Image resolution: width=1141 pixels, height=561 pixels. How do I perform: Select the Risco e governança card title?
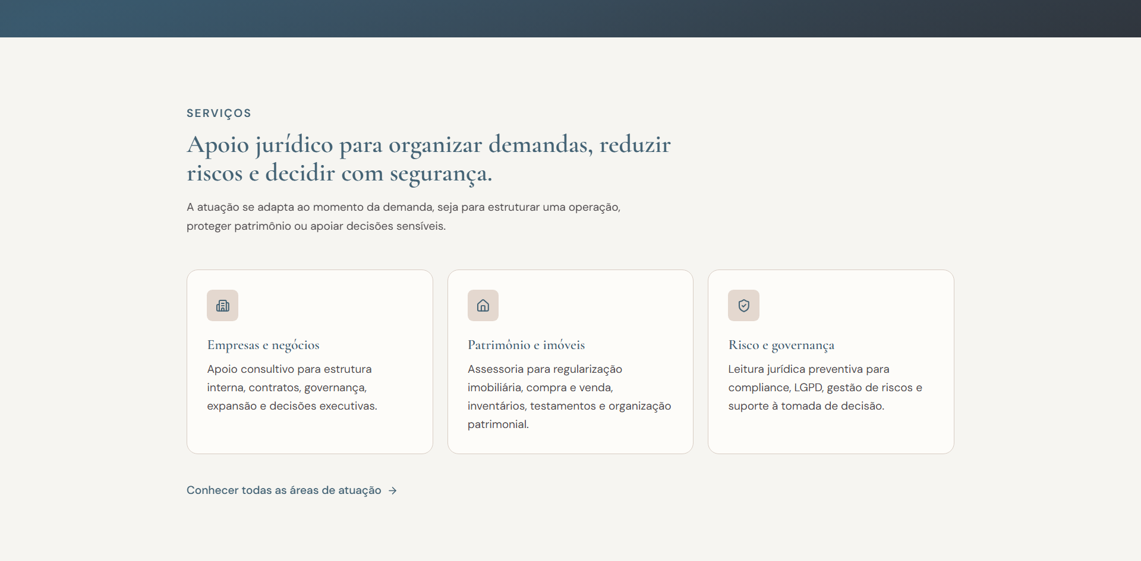coord(781,345)
